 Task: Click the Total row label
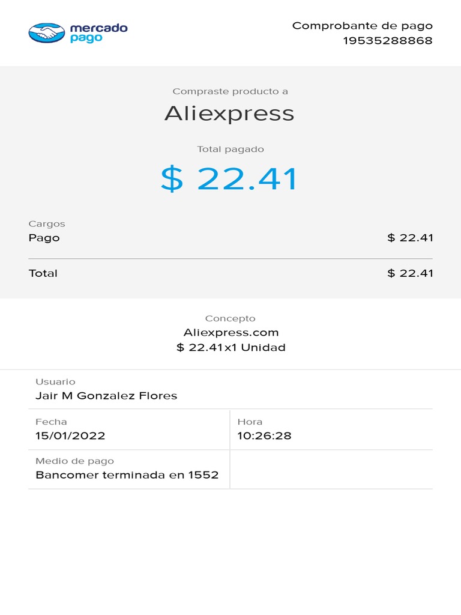[43, 273]
